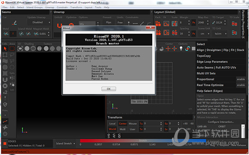This screenshot has width=249, height=155.
Task: Expand the Align | Straighten | Flip section
Action: [221, 50]
